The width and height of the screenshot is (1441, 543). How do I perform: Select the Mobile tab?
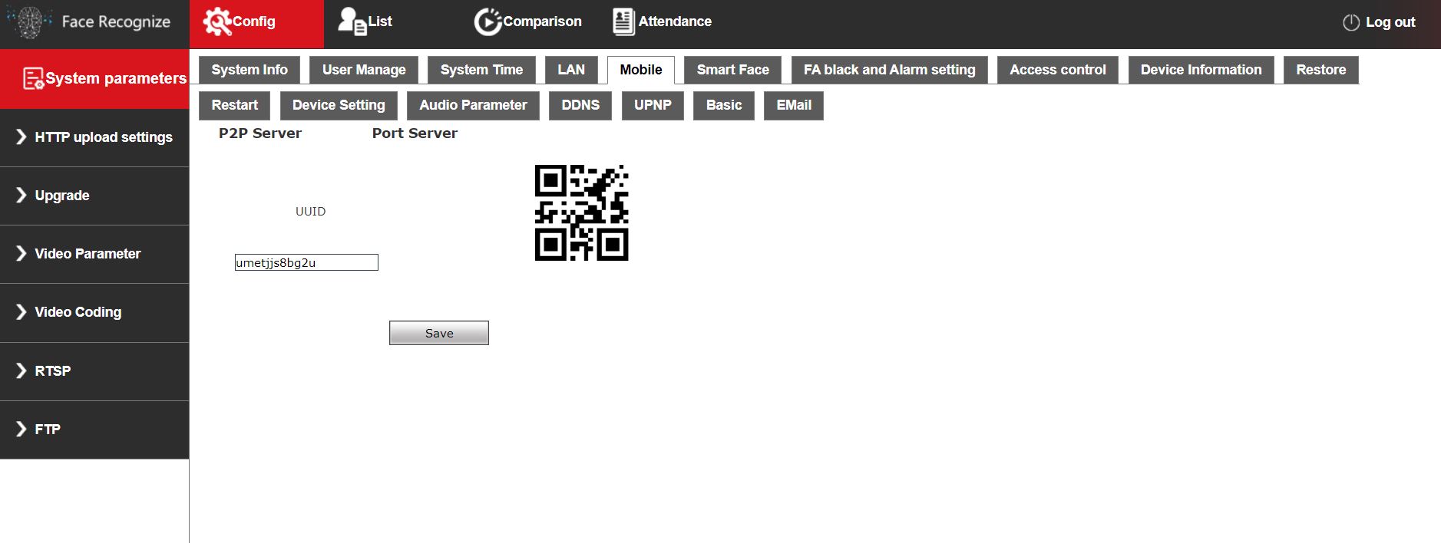pyautogui.click(x=641, y=70)
